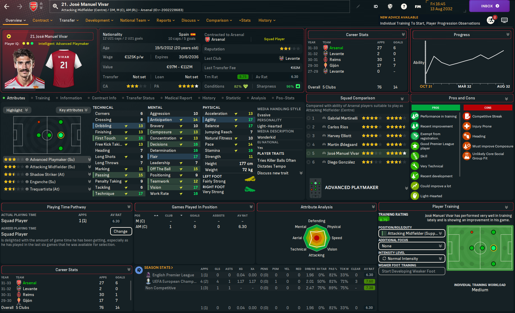Click the yellow player IQ arrow icon
The width and height of the screenshot is (515, 313).
pyautogui.click(x=9, y=36)
